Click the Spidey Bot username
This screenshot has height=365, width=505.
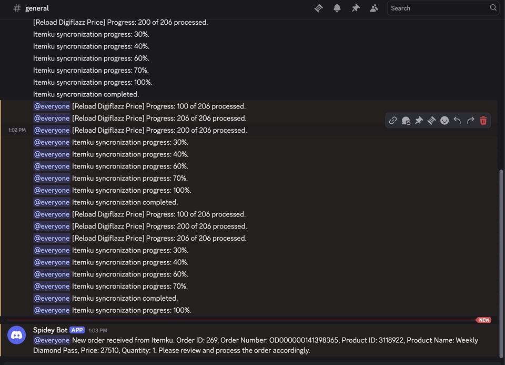tap(50, 330)
